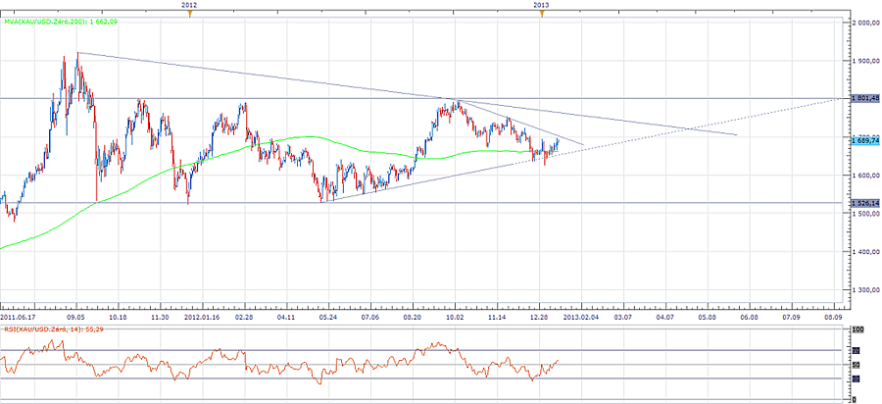This screenshot has width=882, height=404.
Task: Click the 1 801,48 price level tag
Action: [863, 98]
